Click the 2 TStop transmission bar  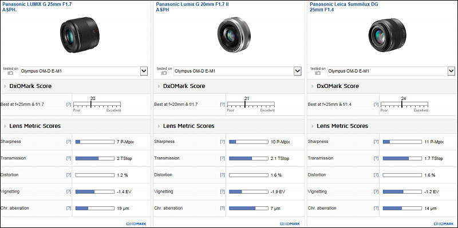tap(95, 158)
